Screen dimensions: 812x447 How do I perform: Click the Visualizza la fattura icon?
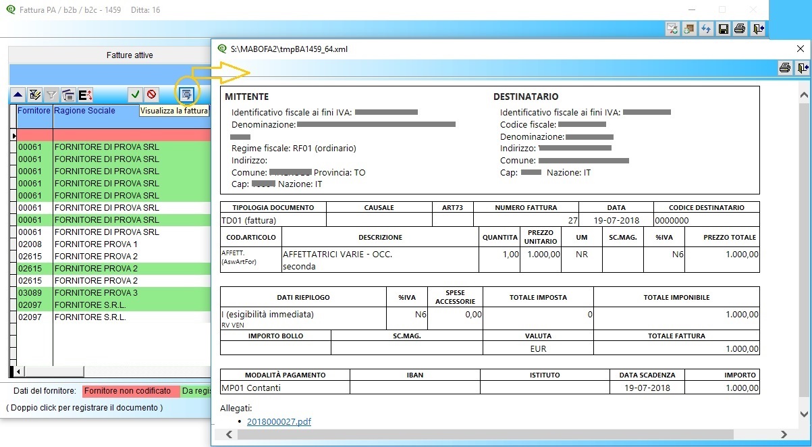[187, 94]
